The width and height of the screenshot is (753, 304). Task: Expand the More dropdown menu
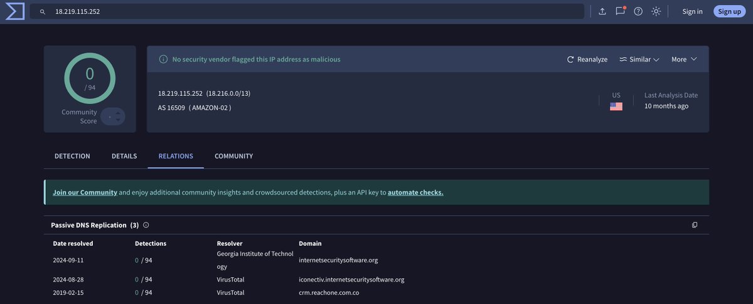684,59
